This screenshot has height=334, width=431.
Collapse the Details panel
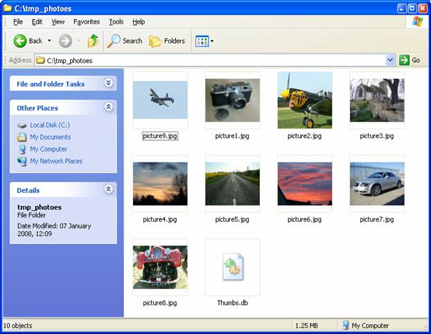[108, 189]
